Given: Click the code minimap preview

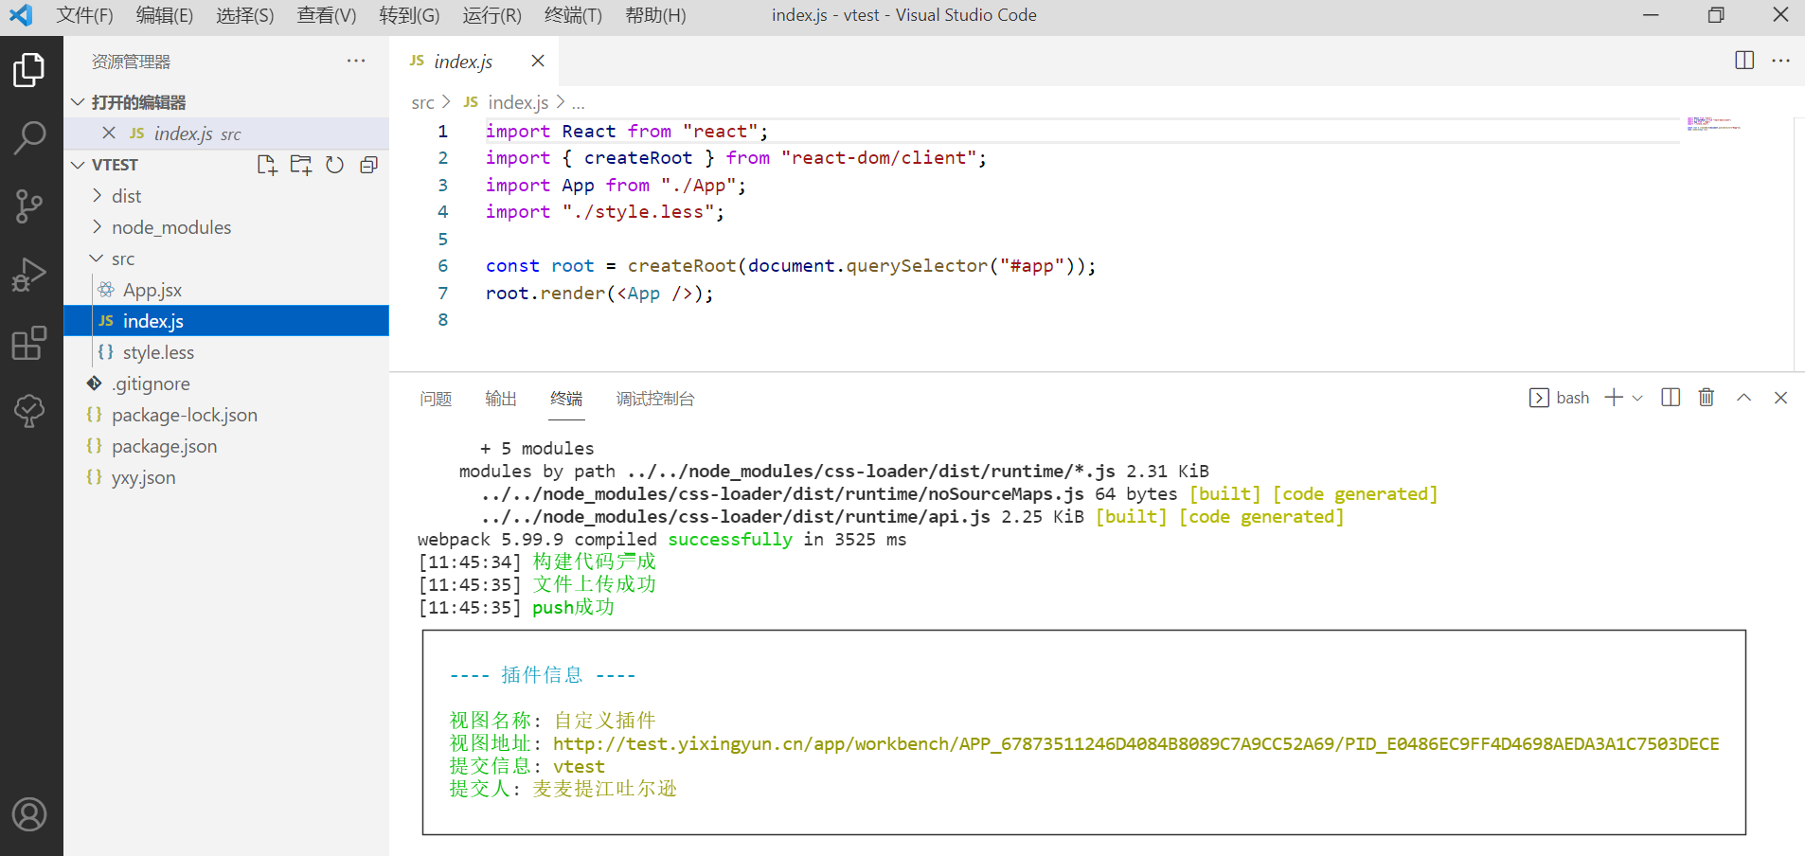Looking at the screenshot, I should (1713, 124).
